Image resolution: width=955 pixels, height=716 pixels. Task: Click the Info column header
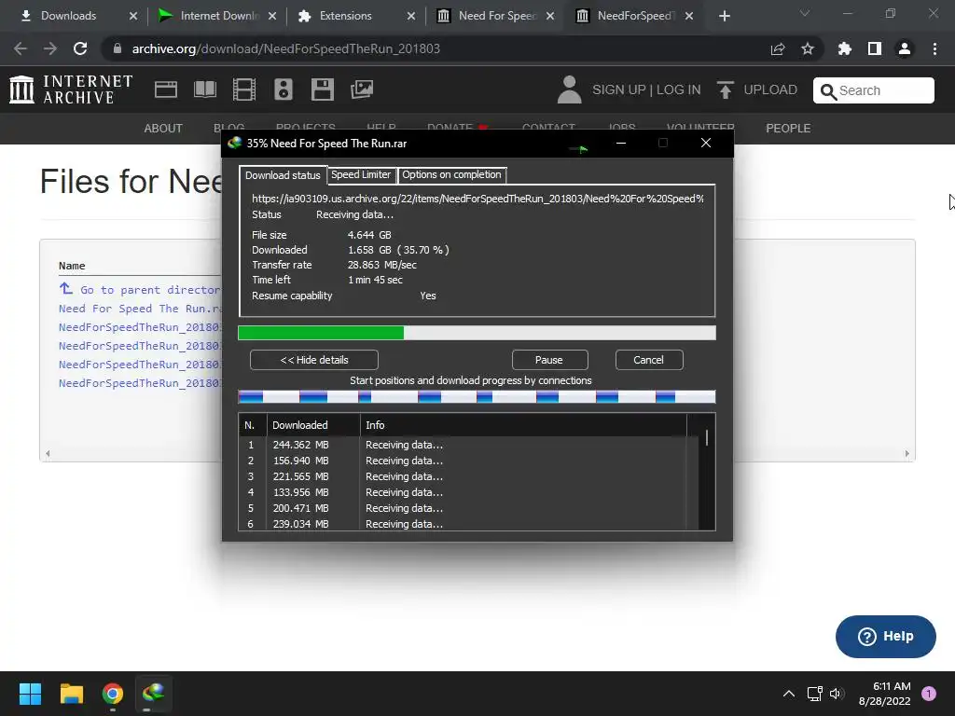point(523,425)
